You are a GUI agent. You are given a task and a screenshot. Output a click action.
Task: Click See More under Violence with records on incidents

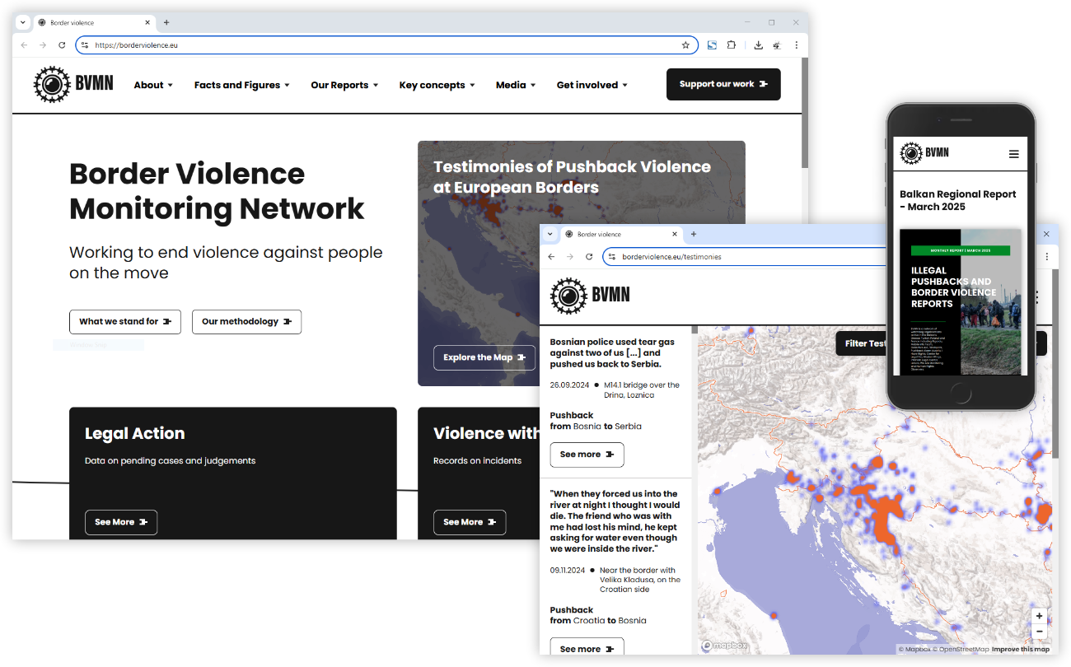(x=470, y=522)
